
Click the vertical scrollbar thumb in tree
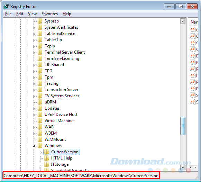coord(183,126)
